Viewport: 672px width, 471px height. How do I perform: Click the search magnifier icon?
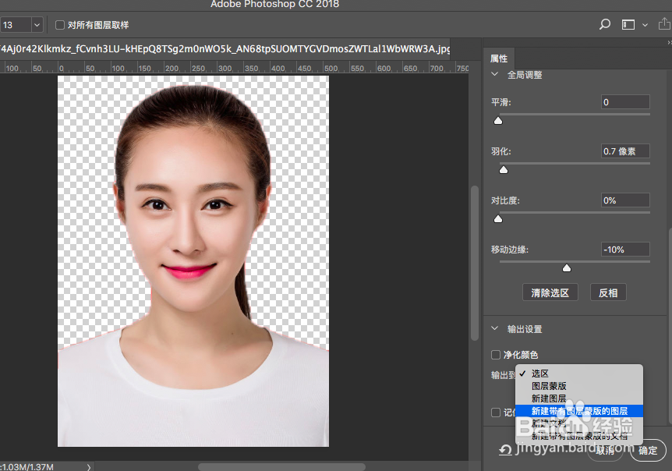[605, 24]
